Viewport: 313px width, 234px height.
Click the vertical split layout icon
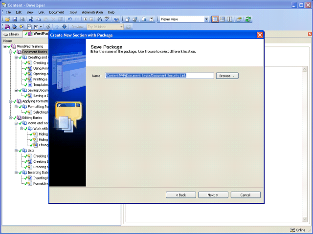point(230,19)
